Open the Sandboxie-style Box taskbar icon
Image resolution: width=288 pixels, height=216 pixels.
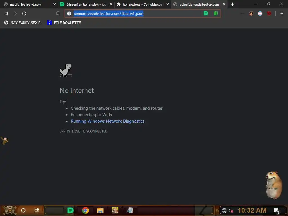[115, 210]
